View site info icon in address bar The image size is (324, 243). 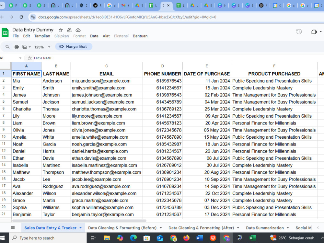click(33, 17)
